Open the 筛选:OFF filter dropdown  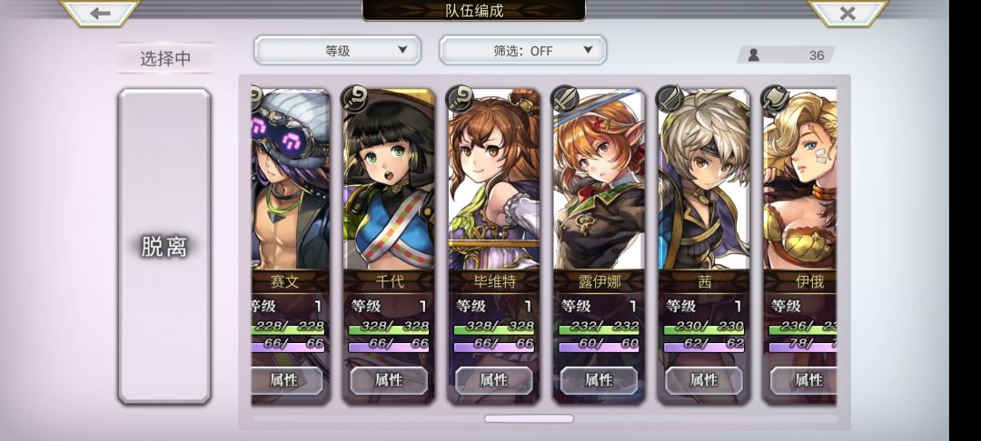click(522, 51)
